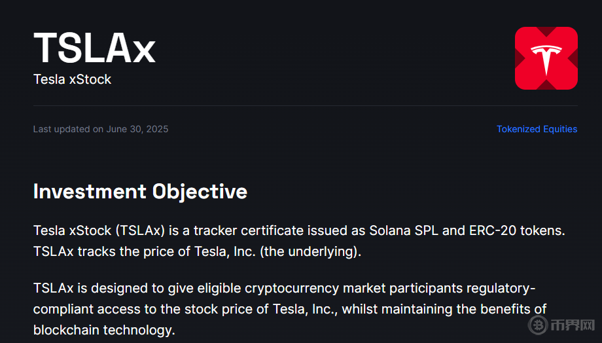Click the Tesla xStock subtitle
Screen dimensions: 602x343
click(72, 79)
